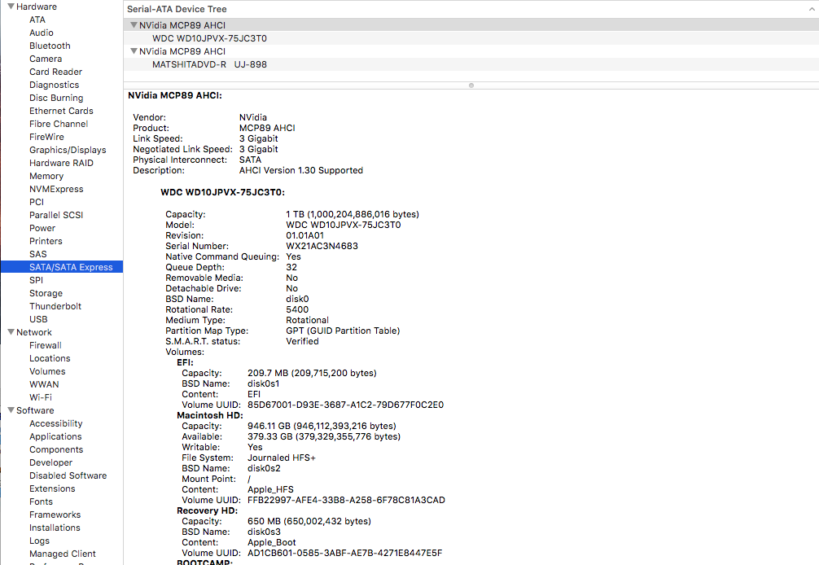Select Firewall under Network

[x=45, y=345]
